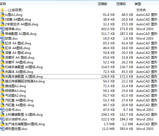Select file name 设计说明书.doc
Viewport: 159px width, 136px height.
pos(16,119)
